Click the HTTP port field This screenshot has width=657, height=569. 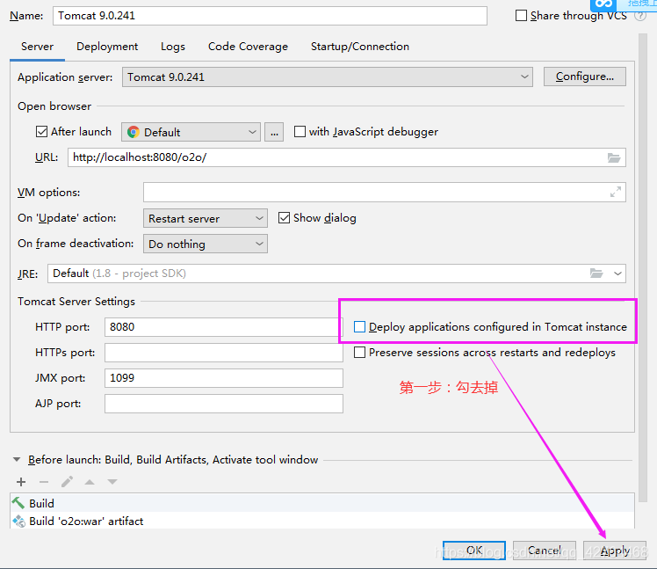[224, 327]
